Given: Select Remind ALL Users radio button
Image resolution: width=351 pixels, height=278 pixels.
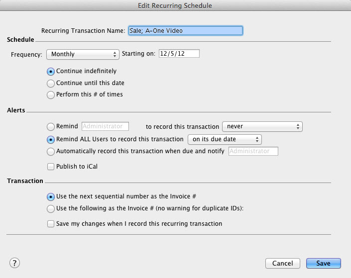Looking at the screenshot, I should 51,139.
